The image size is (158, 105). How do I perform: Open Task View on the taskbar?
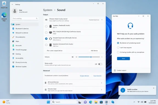click(x=80, y=102)
